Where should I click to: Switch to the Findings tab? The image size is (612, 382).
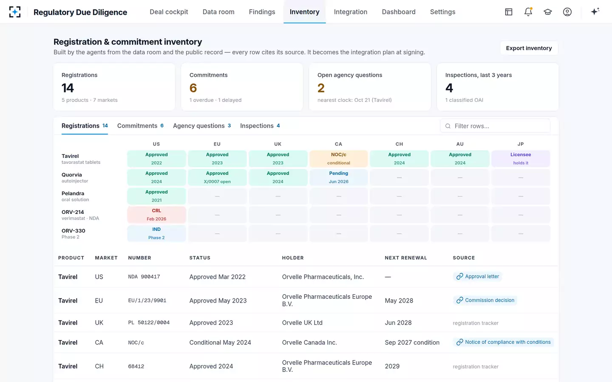[262, 12]
